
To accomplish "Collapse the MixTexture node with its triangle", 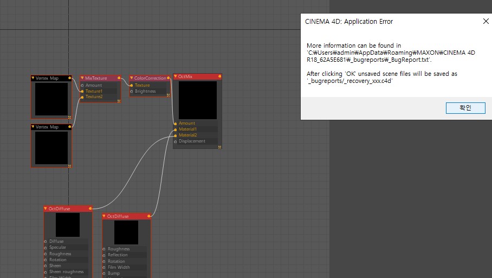I will tap(82, 78).
